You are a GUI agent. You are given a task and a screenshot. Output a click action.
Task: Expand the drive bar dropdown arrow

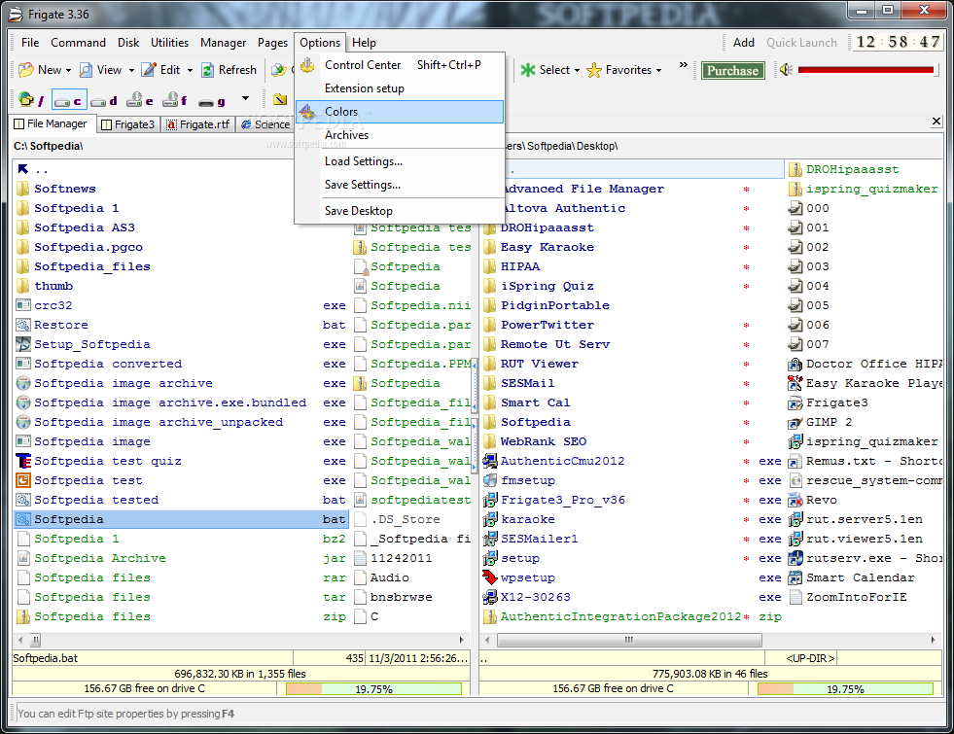[245, 98]
